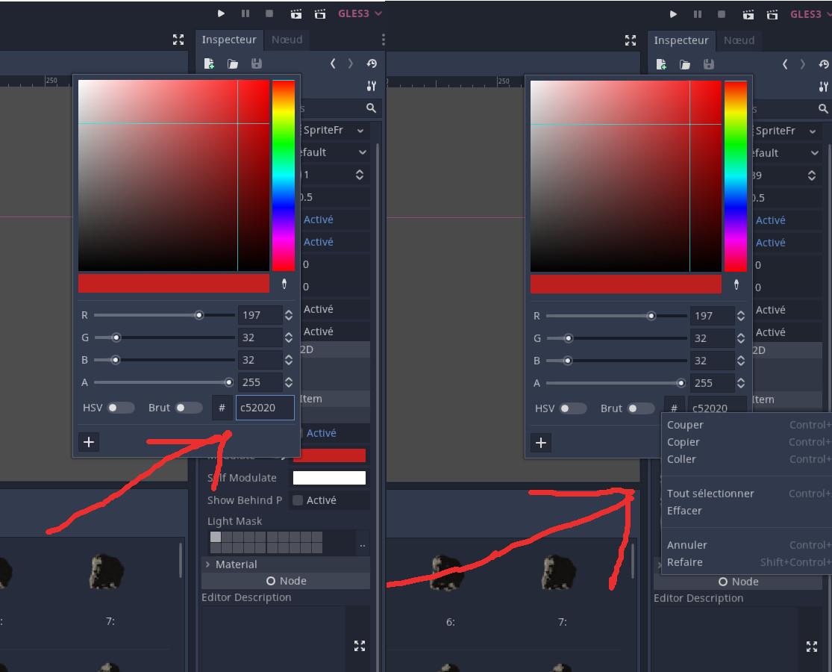The height and width of the screenshot is (672, 832).
Task: Select Copier from the context menu
Action: click(x=683, y=442)
